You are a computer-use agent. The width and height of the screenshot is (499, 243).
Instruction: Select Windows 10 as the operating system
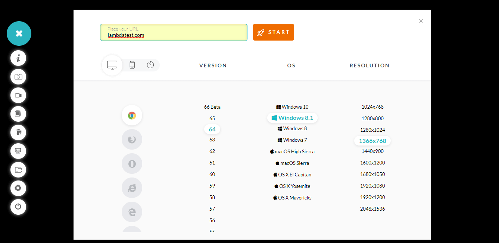[292, 107]
